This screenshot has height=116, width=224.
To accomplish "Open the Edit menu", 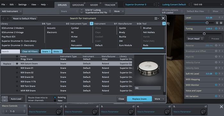I will pyautogui.click(x=13, y=4).
